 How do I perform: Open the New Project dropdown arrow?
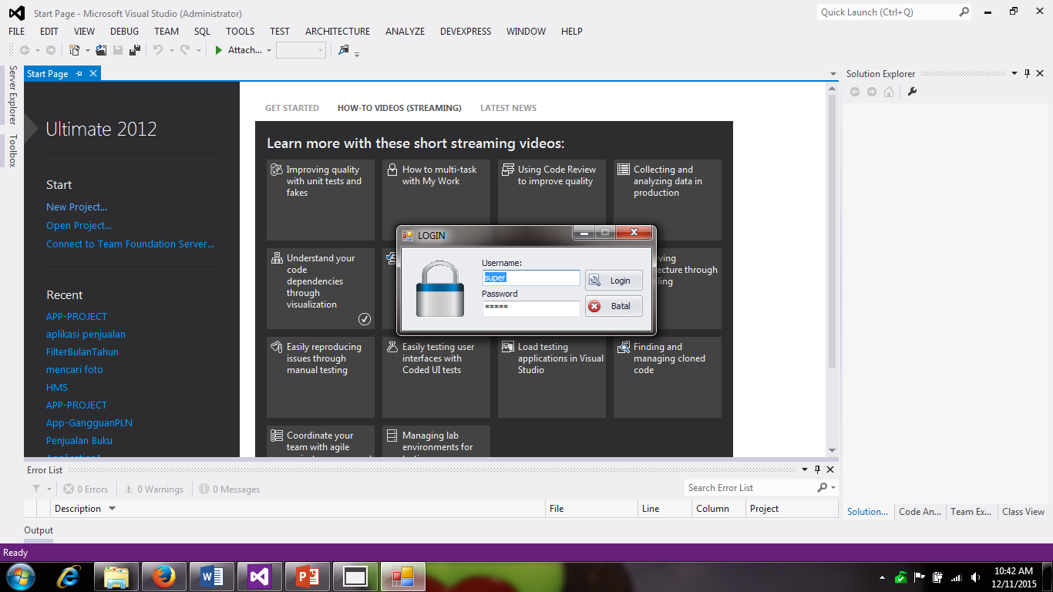(x=87, y=50)
